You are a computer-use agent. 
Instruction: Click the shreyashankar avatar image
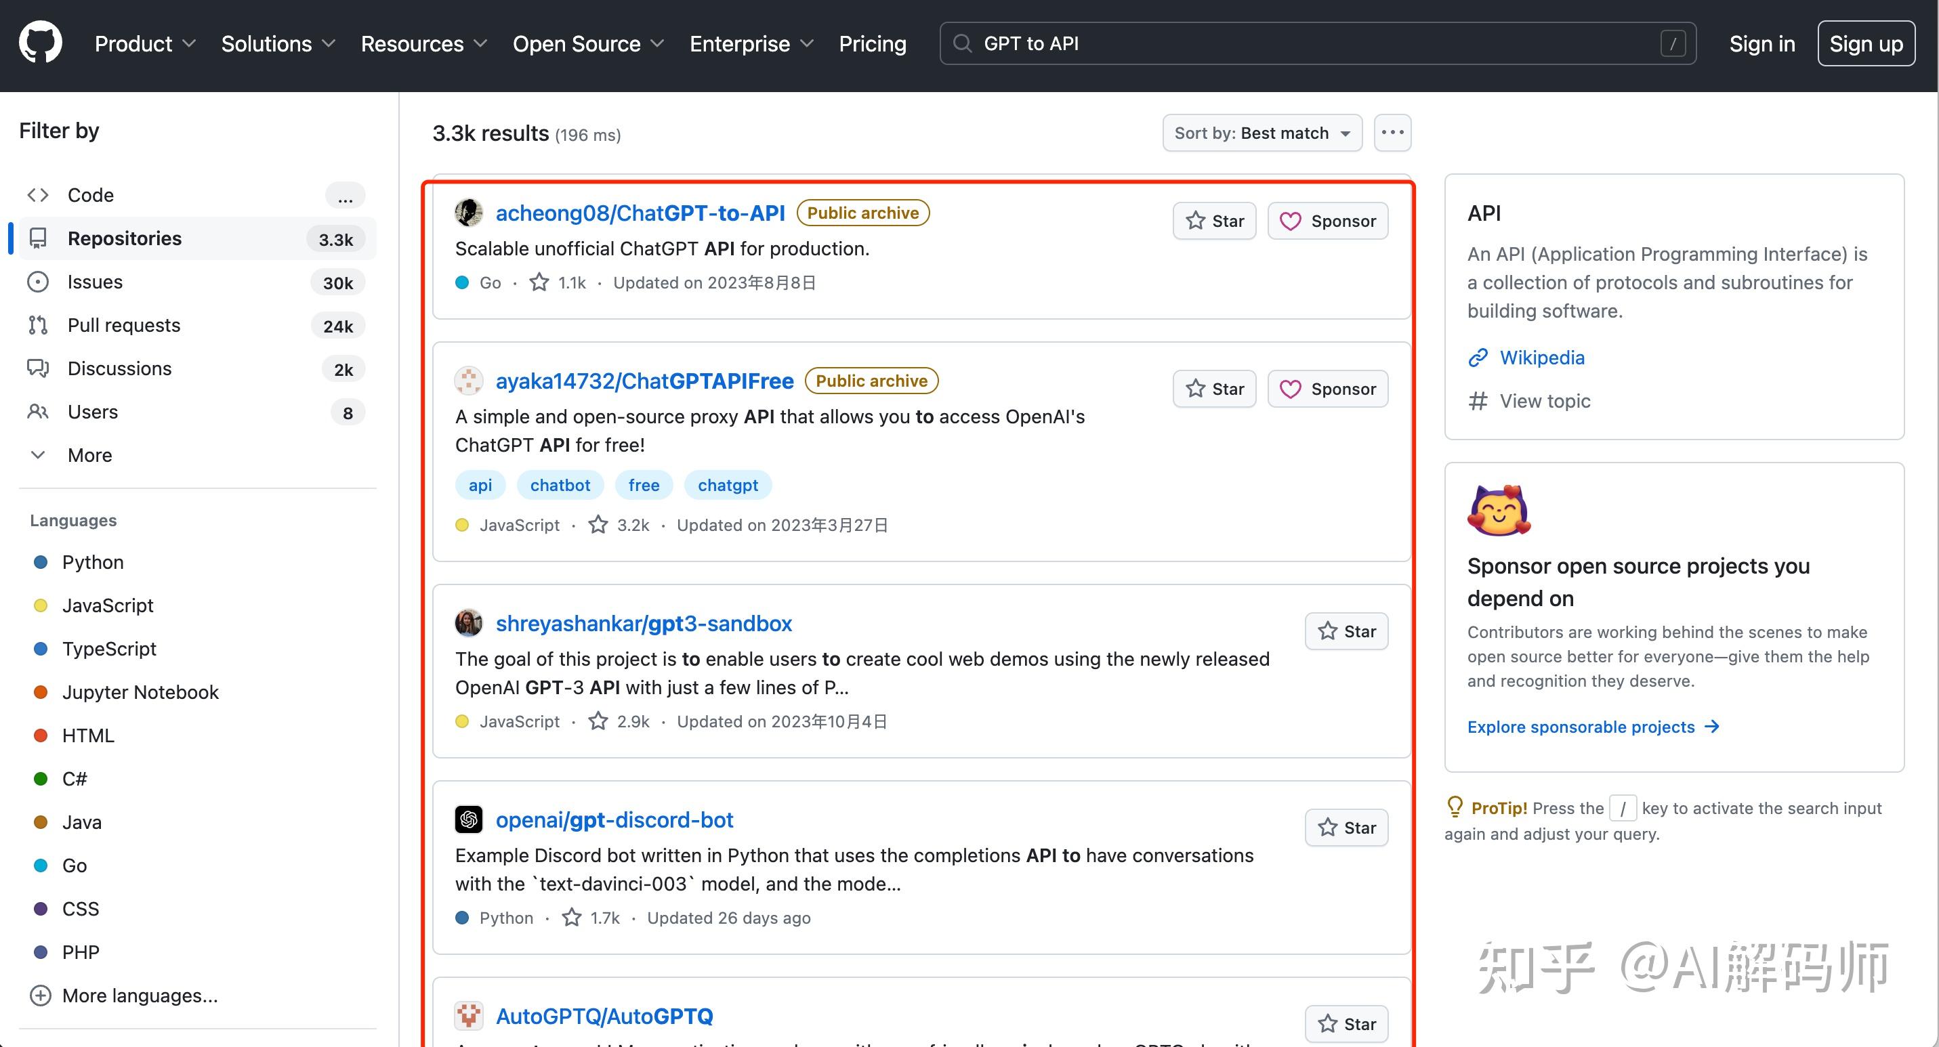pyautogui.click(x=468, y=623)
